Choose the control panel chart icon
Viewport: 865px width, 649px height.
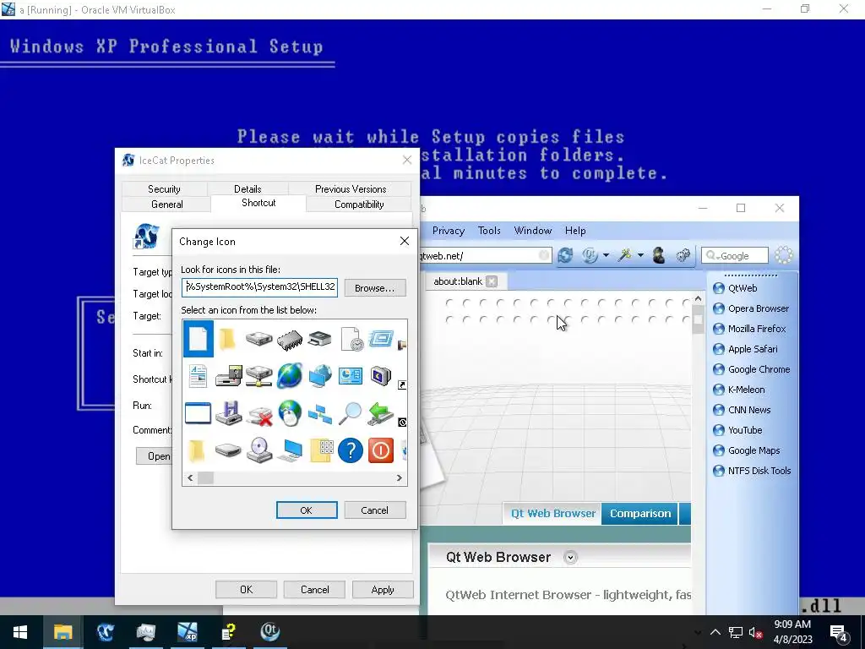tap(351, 376)
